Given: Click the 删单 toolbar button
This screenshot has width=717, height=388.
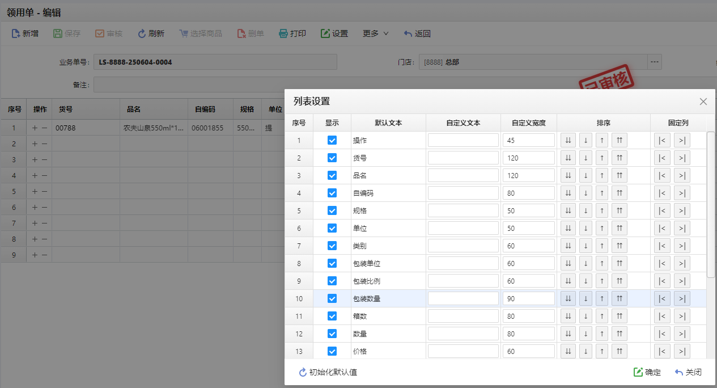Looking at the screenshot, I should coord(251,33).
